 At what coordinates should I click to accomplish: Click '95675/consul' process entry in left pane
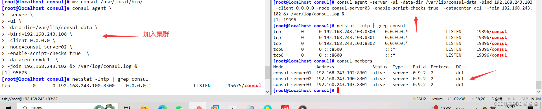coord(244,86)
